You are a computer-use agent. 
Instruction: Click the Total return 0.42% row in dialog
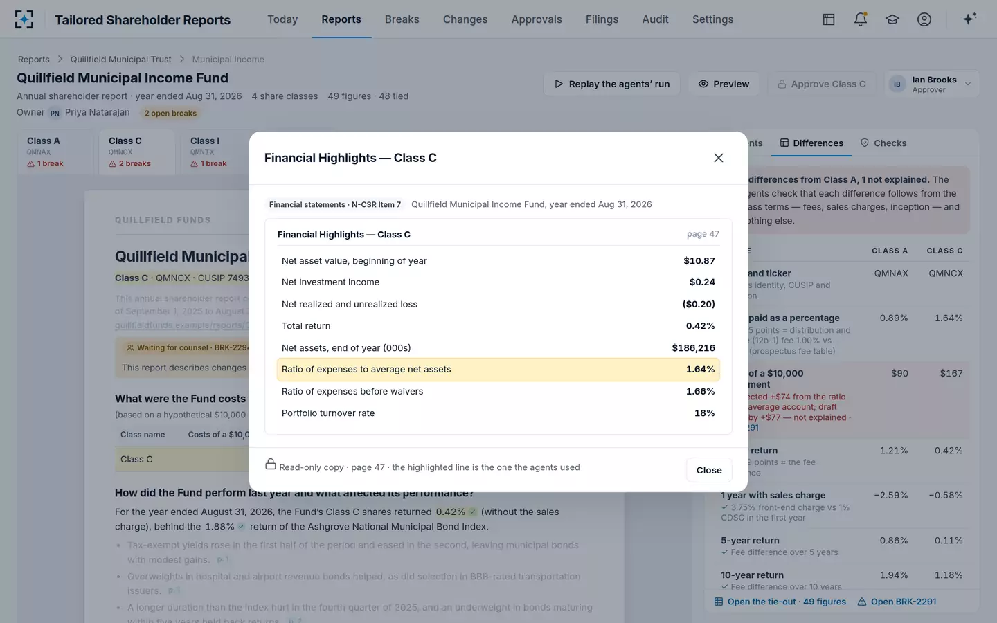click(x=498, y=326)
